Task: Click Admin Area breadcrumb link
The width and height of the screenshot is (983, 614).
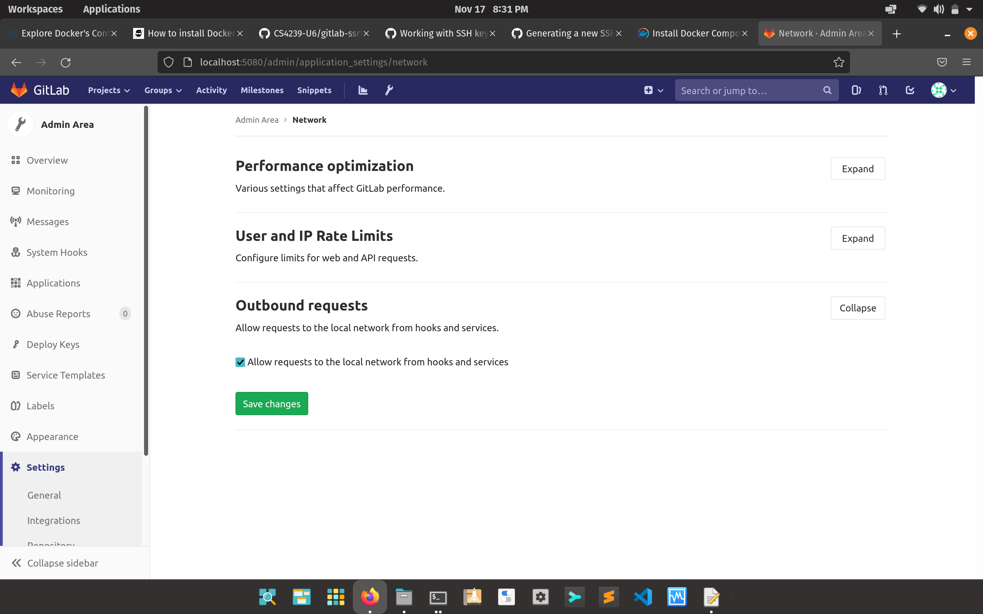Action: pos(257,120)
